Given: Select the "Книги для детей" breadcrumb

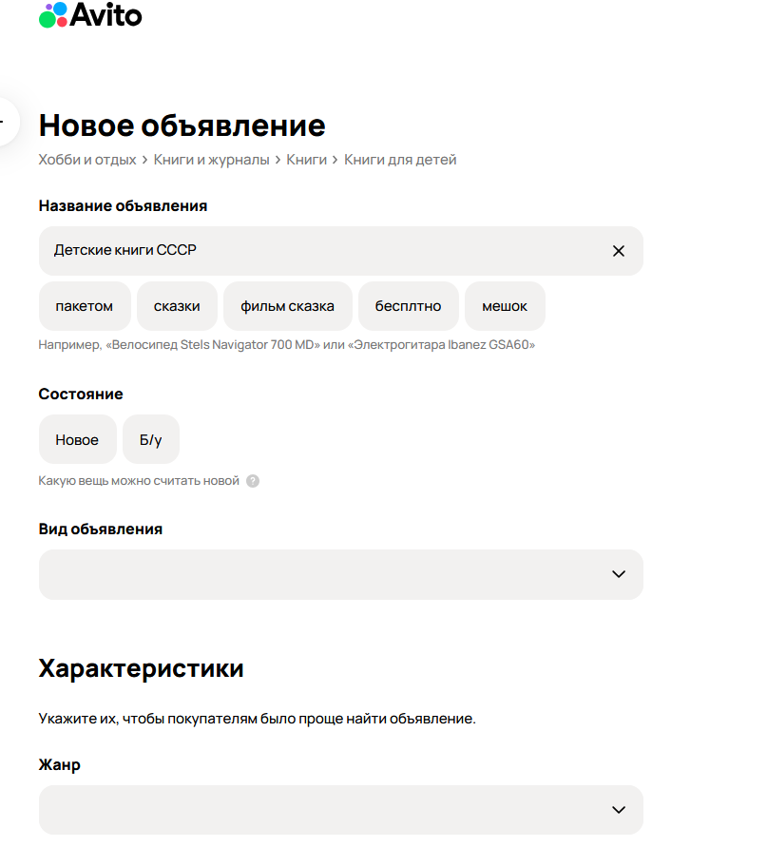Looking at the screenshot, I should (400, 159).
